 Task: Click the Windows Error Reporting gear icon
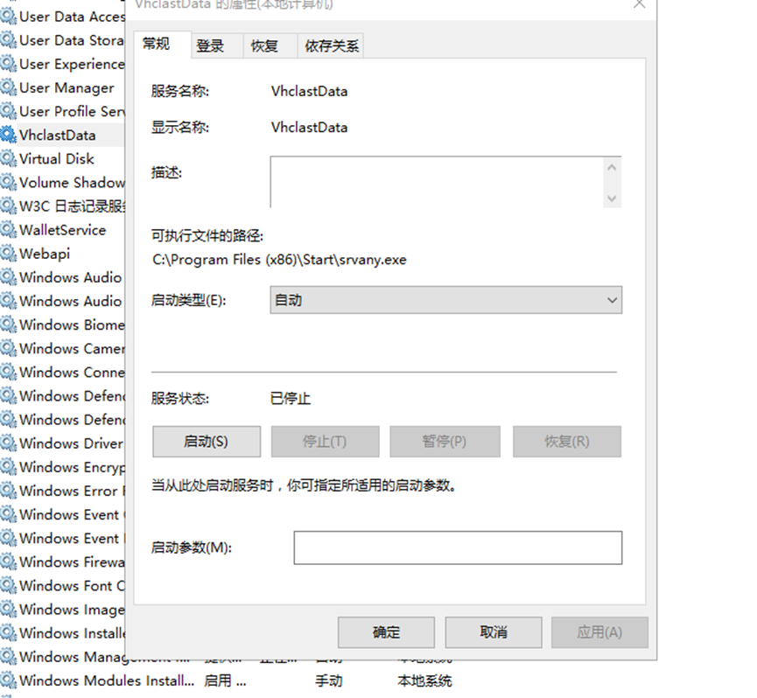8,490
